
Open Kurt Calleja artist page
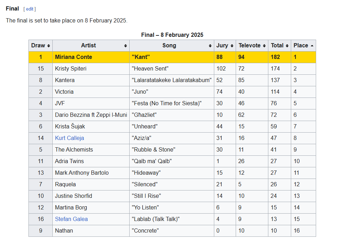pos(70,138)
